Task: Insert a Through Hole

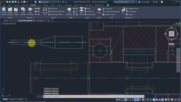Action: [x=45, y=11]
